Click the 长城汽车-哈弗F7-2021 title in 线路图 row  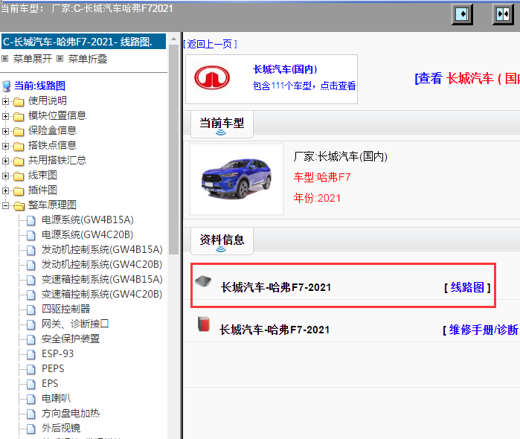tap(276, 287)
